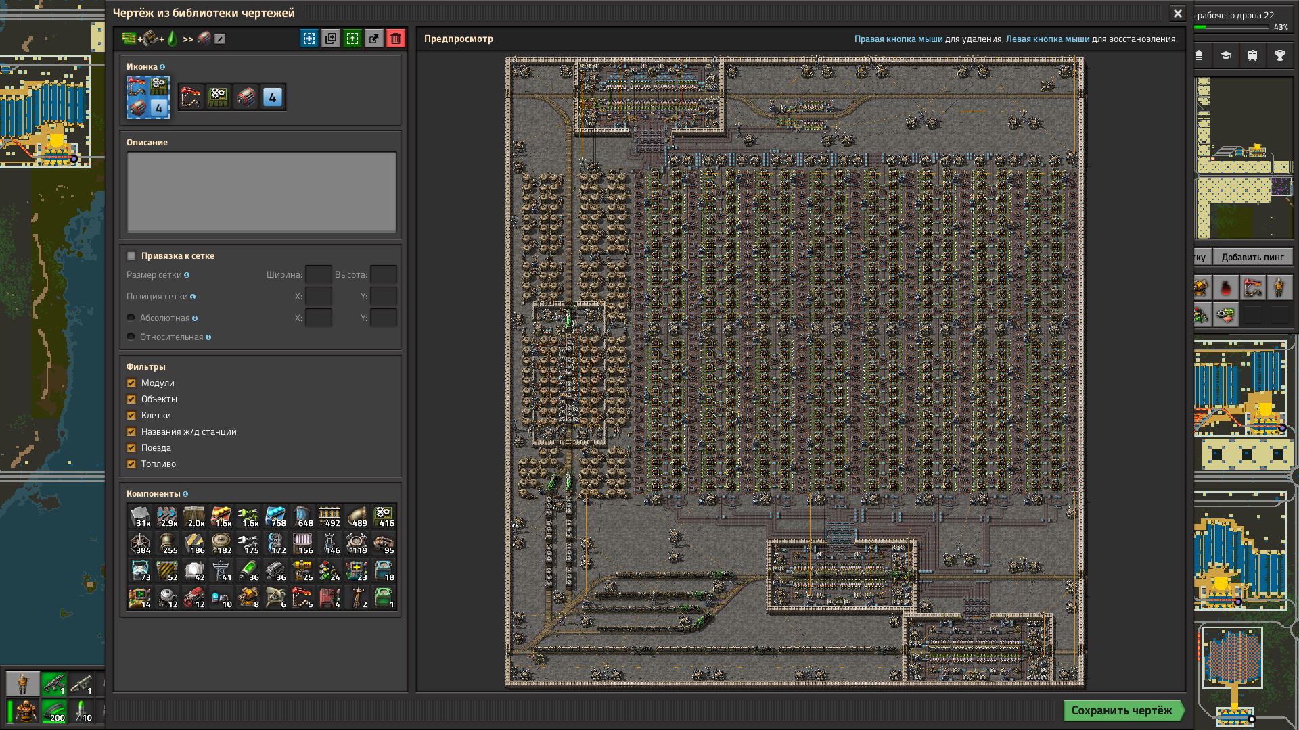Open the achievements trophy icon
The height and width of the screenshot is (730, 1299).
pyautogui.click(x=1279, y=55)
